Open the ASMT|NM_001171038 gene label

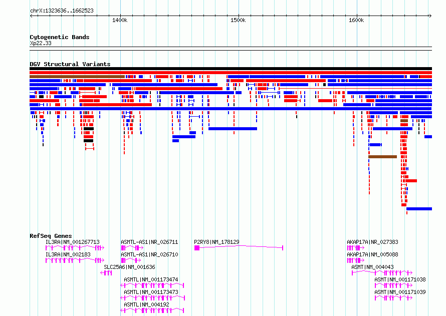[400, 279]
